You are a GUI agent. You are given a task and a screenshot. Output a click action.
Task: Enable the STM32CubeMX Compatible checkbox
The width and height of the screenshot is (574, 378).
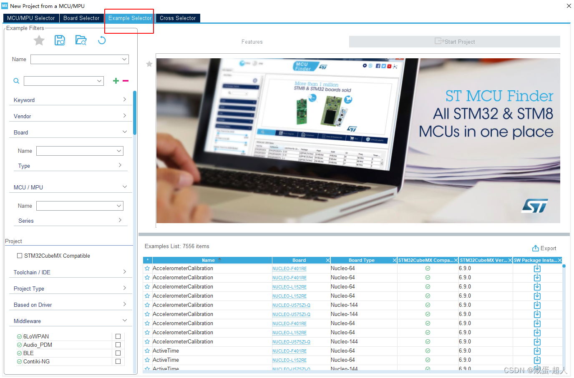click(x=20, y=256)
